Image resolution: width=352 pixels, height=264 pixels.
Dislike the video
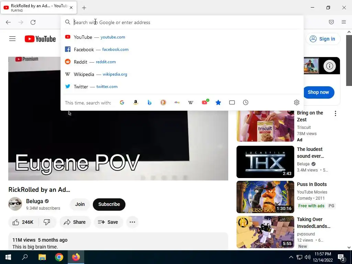[x=47, y=222]
